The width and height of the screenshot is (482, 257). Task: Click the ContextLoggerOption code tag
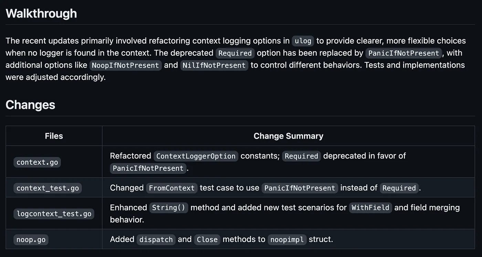click(196, 156)
